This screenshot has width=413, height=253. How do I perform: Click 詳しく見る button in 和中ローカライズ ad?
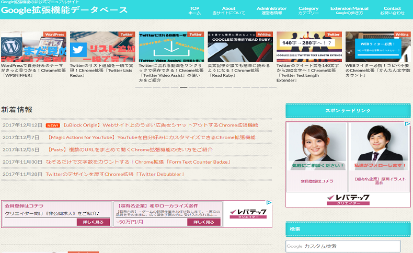[203, 222]
